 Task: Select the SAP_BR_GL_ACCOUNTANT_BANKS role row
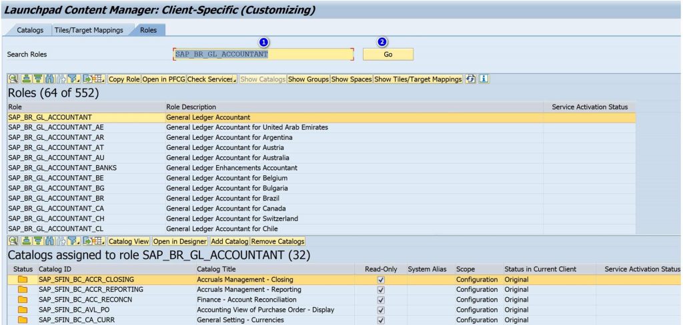pyautogui.click(x=321, y=168)
